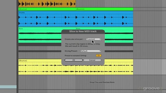Viewport: 166px width, 93px height.
Task: Select the second green (Bounce) clip
Action: [x=104, y=9]
